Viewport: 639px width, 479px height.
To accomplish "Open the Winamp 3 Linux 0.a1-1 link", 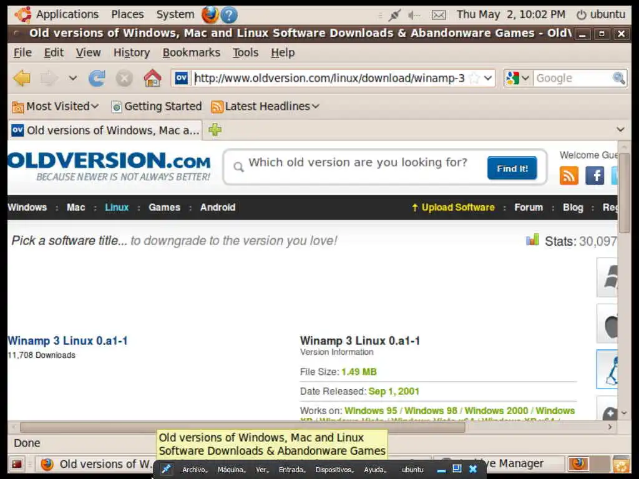I will point(67,341).
